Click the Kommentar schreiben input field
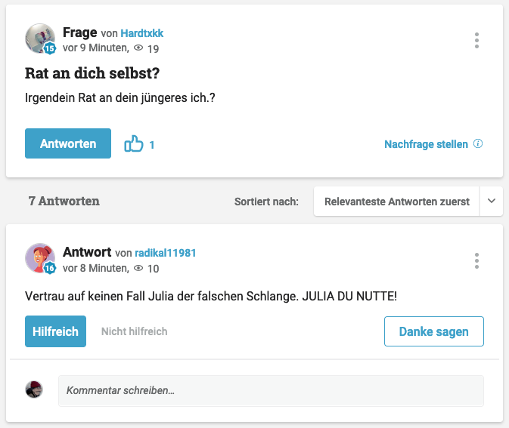This screenshot has height=428, width=509. click(271, 391)
